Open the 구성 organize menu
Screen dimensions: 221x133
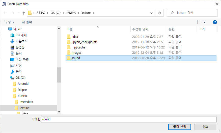point(10,22)
